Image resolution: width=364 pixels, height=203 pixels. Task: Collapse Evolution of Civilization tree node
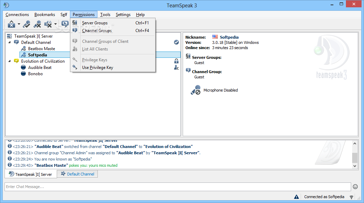(9, 61)
